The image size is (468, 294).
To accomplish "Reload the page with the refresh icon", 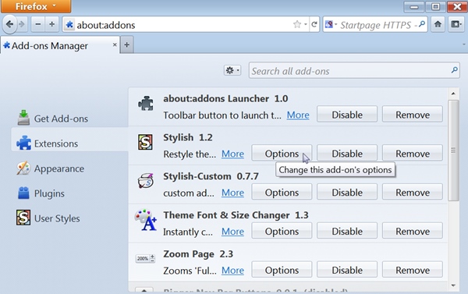I will [x=314, y=24].
